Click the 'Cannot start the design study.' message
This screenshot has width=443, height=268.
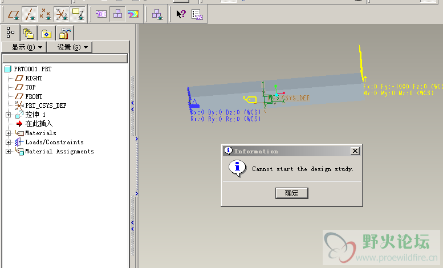tap(303, 169)
